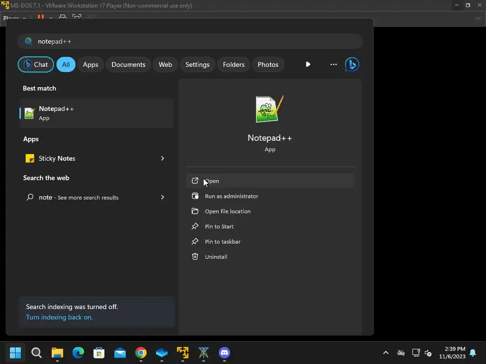Click the cloud sync tray icon

[401, 353]
